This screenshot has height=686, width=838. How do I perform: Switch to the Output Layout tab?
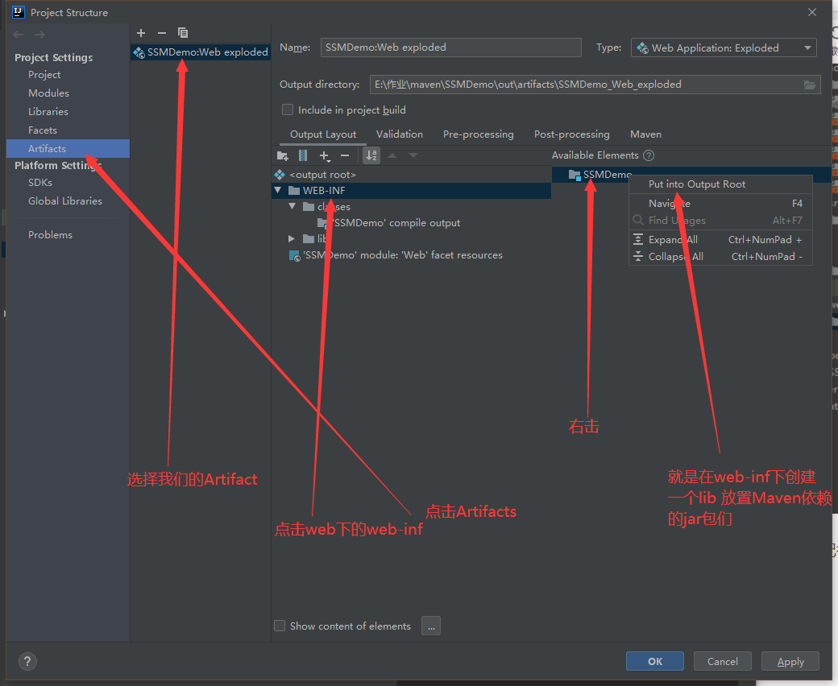coord(323,134)
